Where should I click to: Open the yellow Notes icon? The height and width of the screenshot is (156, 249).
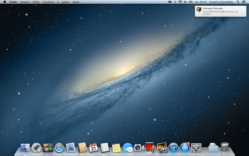[x=116, y=148]
